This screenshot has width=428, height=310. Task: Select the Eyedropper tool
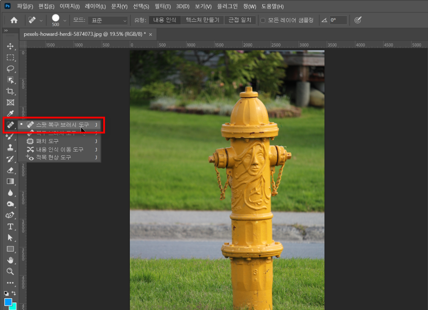[x=10, y=113]
